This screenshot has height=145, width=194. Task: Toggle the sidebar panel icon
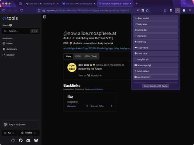pyautogui.click(x=45, y=17)
